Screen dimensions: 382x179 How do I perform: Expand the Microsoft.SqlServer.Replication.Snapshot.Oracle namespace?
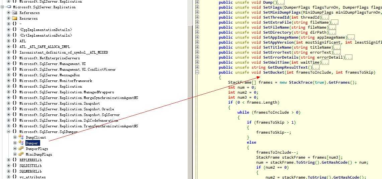click(8, 109)
